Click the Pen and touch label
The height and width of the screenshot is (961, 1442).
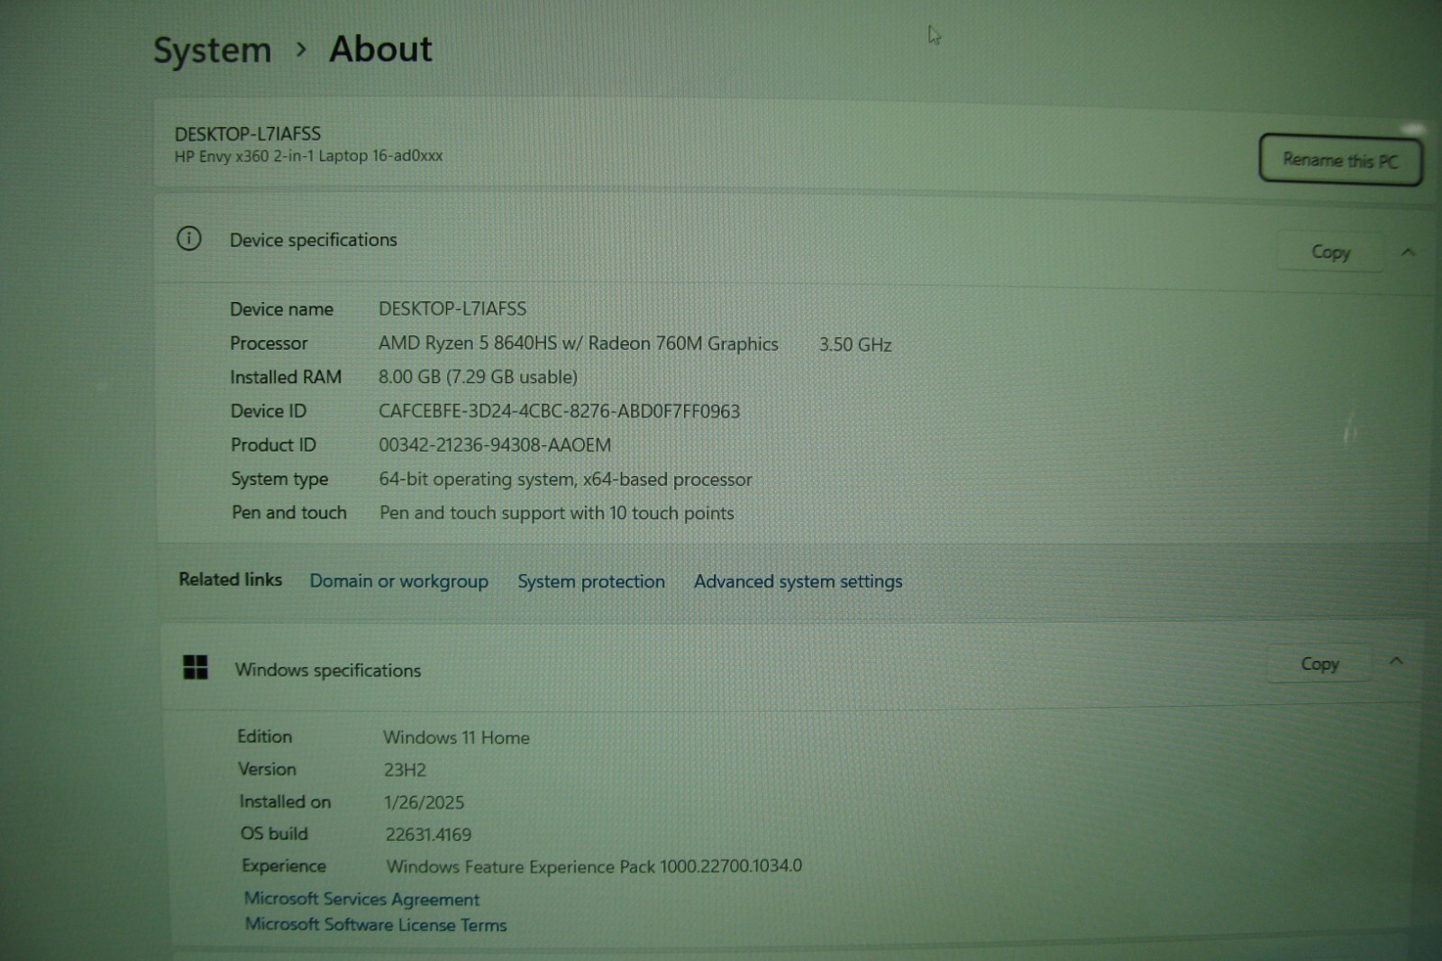pos(289,512)
